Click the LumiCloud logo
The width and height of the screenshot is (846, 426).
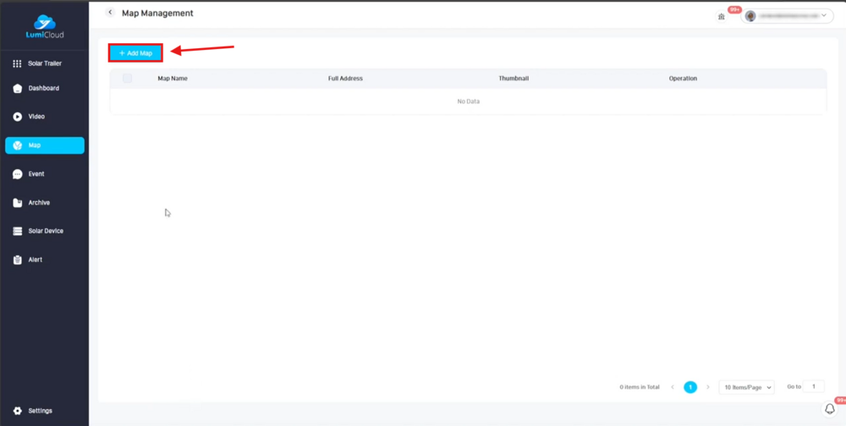click(x=44, y=27)
